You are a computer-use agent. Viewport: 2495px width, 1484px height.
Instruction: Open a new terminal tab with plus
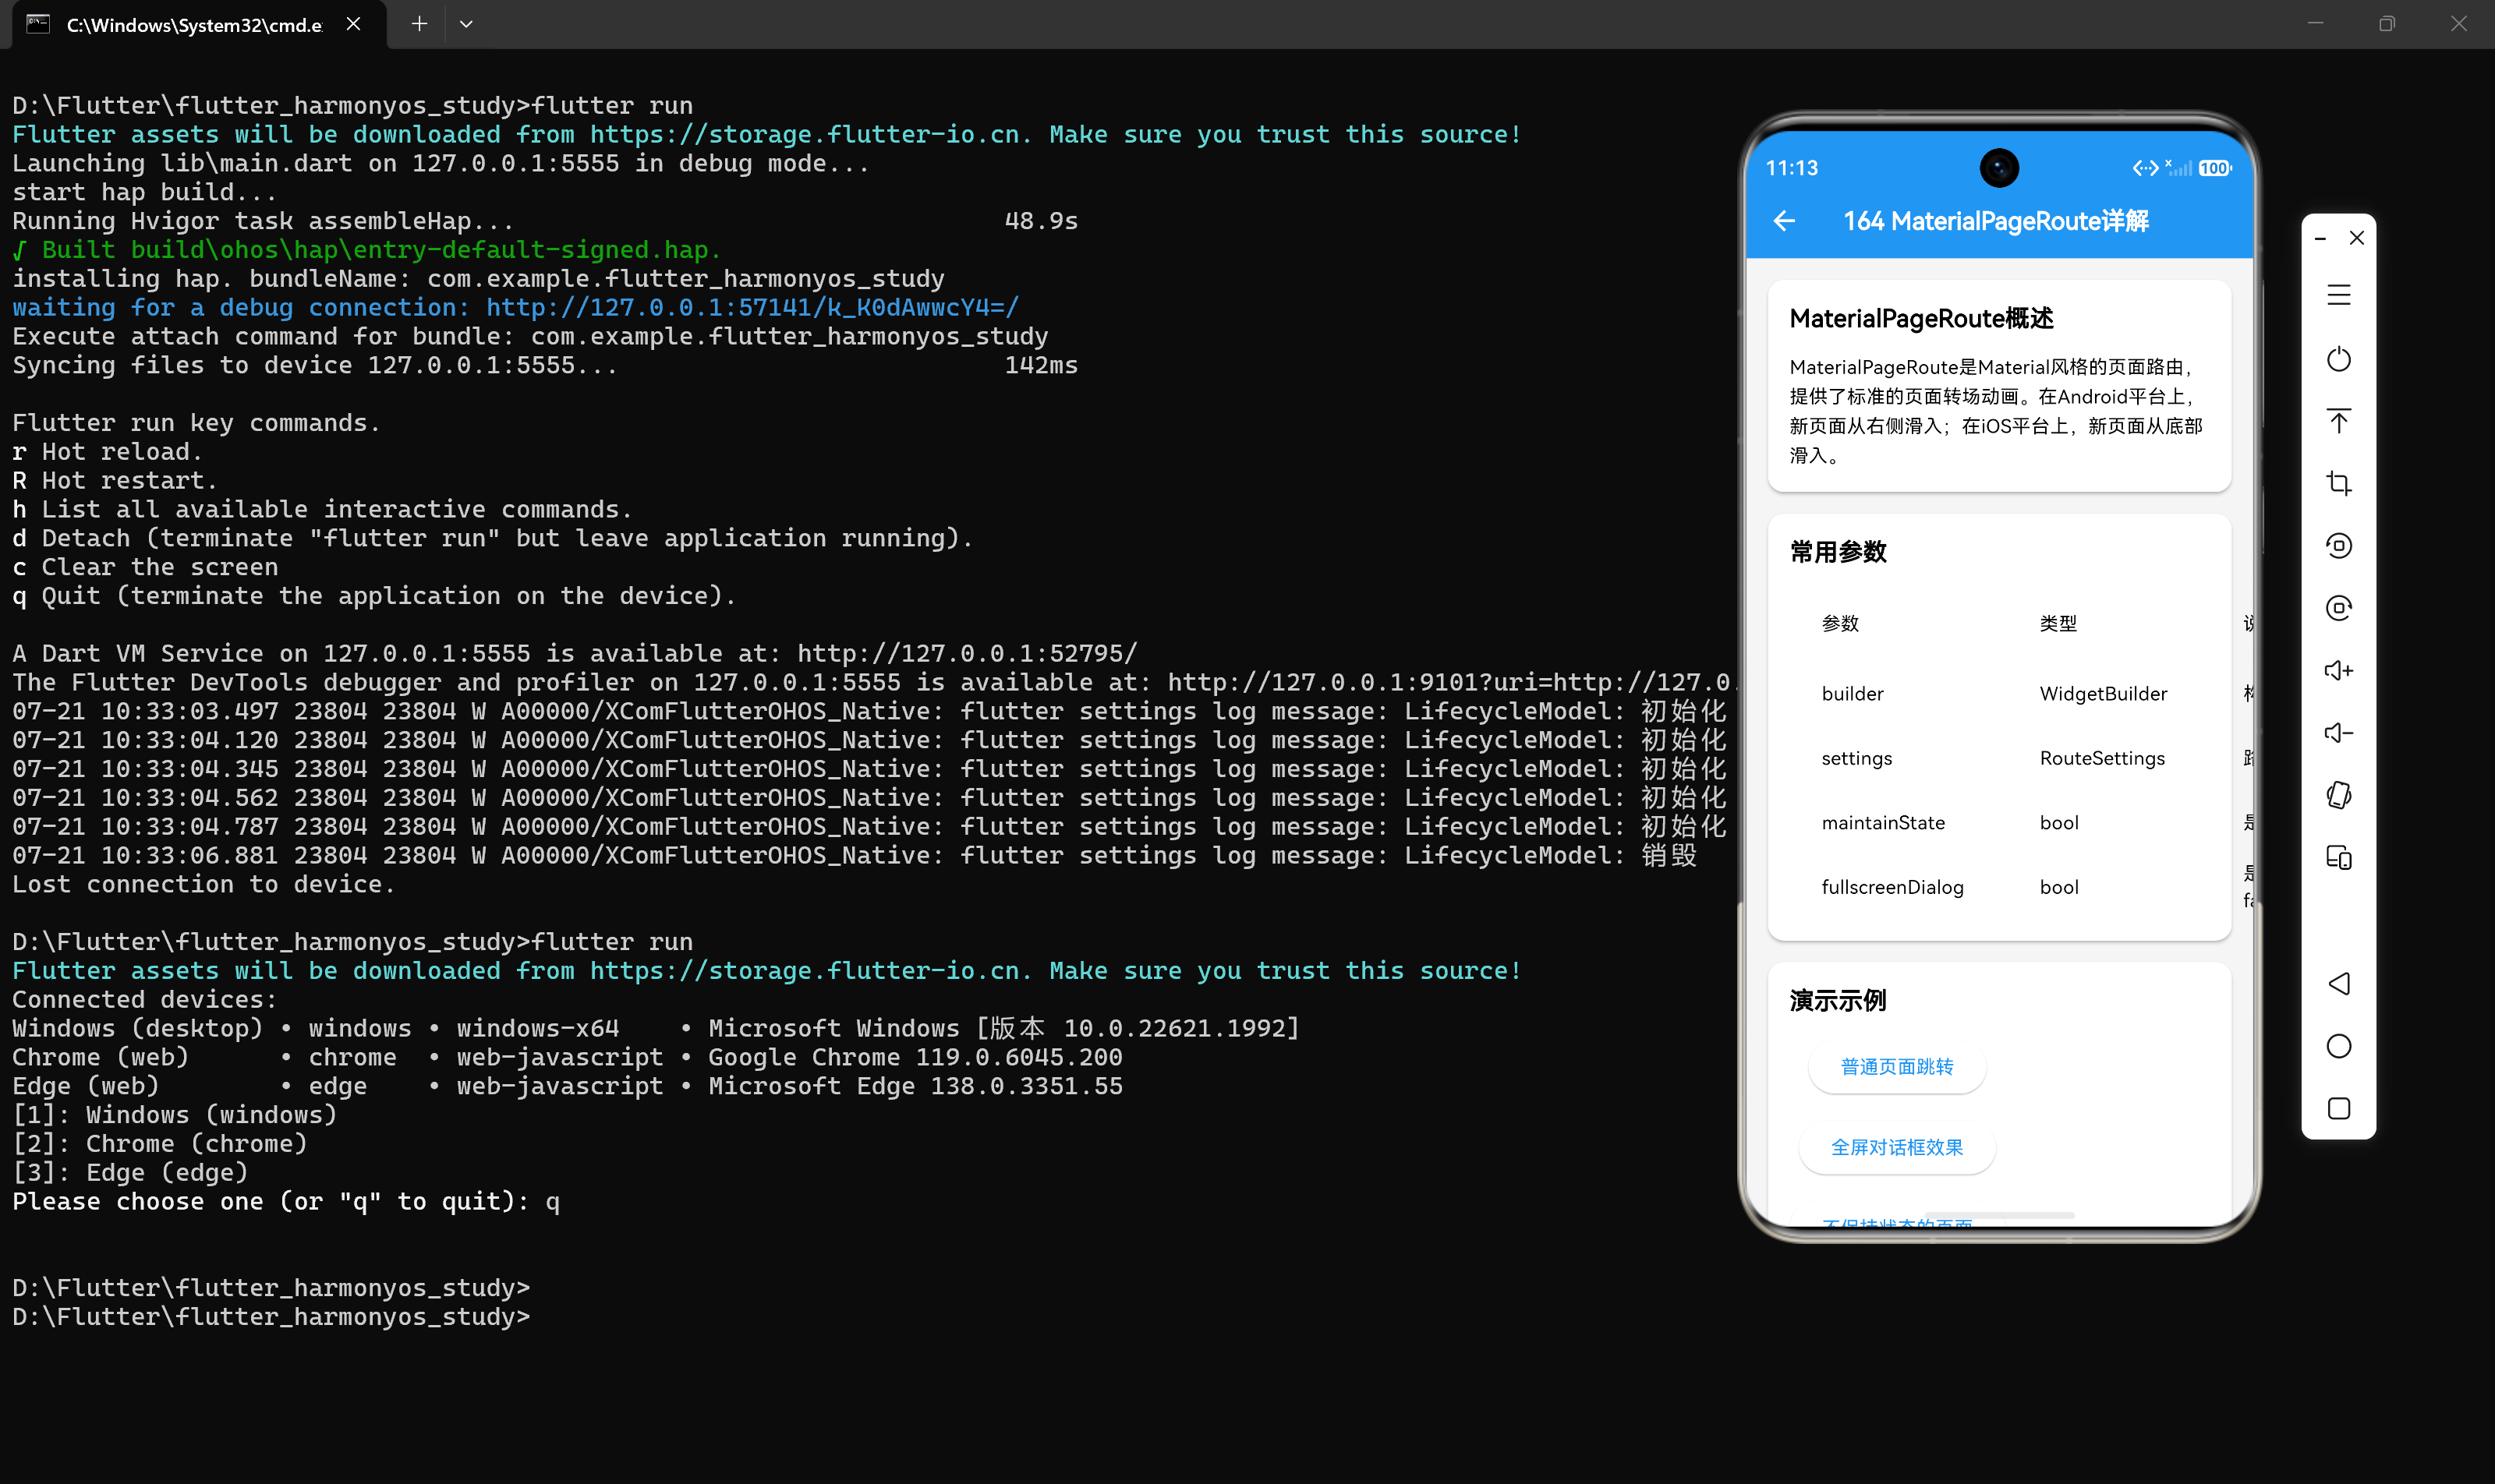pyautogui.click(x=419, y=24)
